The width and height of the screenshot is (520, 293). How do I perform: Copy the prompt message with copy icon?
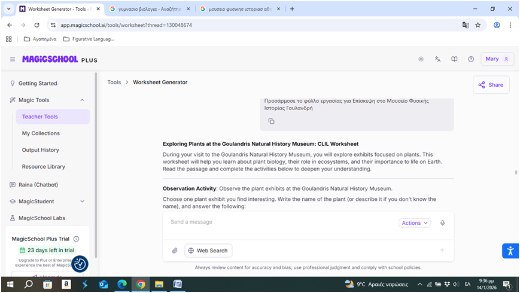(271, 121)
